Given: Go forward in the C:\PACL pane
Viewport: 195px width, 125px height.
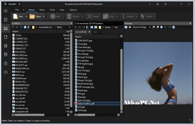Looking at the screenshot, I should tap(21, 27).
